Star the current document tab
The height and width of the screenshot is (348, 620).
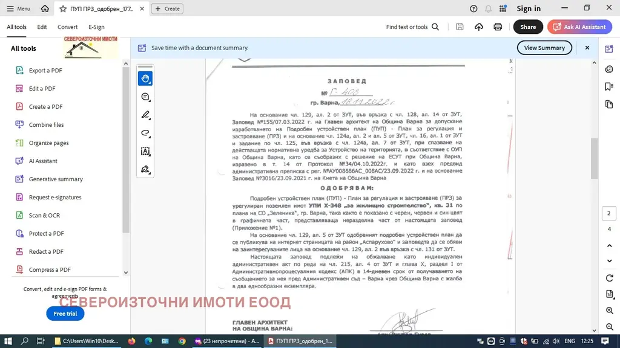(63, 8)
